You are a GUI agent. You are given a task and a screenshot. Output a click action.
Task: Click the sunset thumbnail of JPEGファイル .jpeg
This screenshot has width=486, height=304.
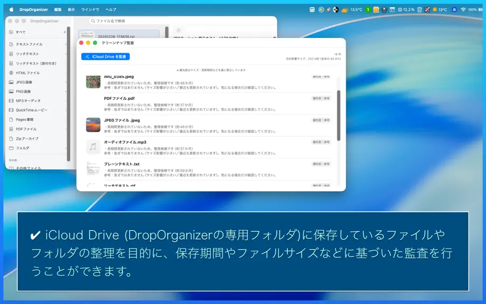coord(93,125)
